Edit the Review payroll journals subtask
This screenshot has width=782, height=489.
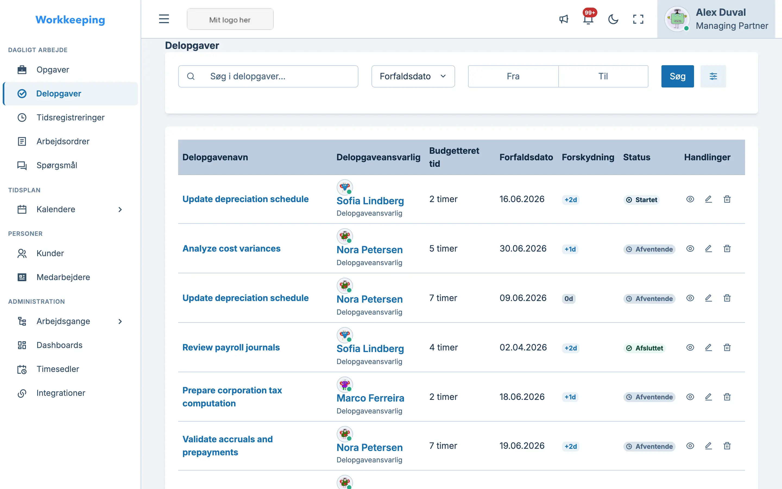[x=708, y=348]
